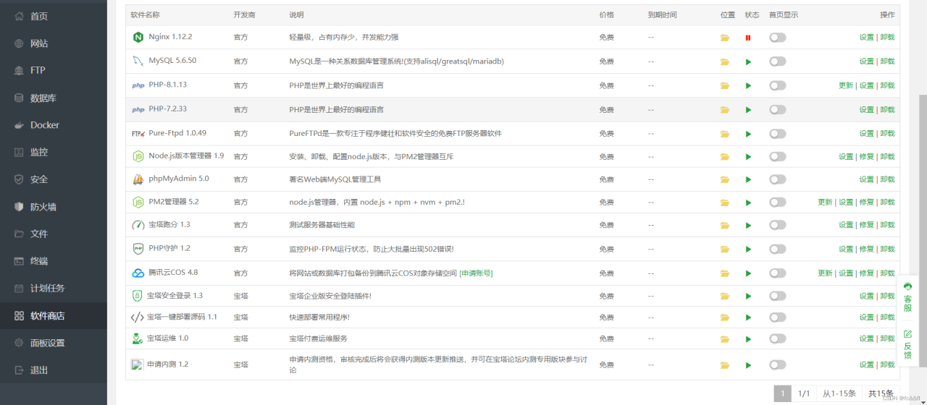Click the red pause status icon for Nginx
Screen dimensions: 927x405
748,38
